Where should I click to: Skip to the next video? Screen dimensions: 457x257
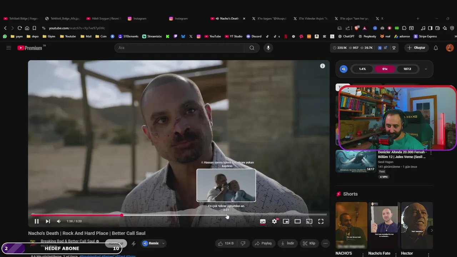(48, 221)
